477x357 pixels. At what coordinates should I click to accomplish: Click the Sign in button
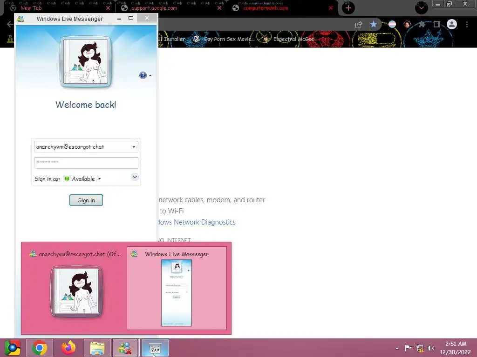(86, 200)
